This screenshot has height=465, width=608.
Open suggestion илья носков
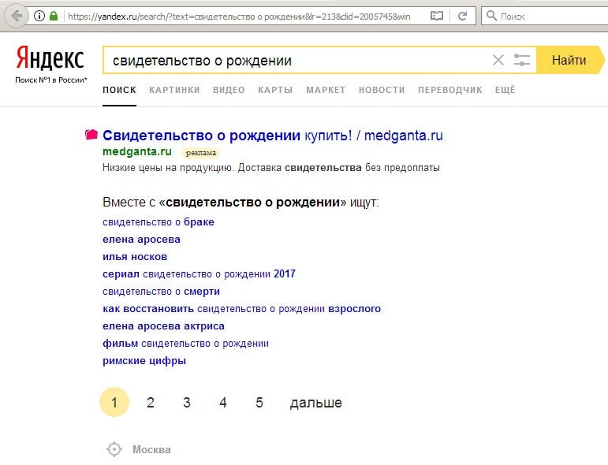135,256
